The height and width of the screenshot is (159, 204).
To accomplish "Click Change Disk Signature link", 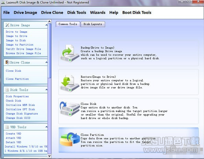I will [x=22, y=113].
